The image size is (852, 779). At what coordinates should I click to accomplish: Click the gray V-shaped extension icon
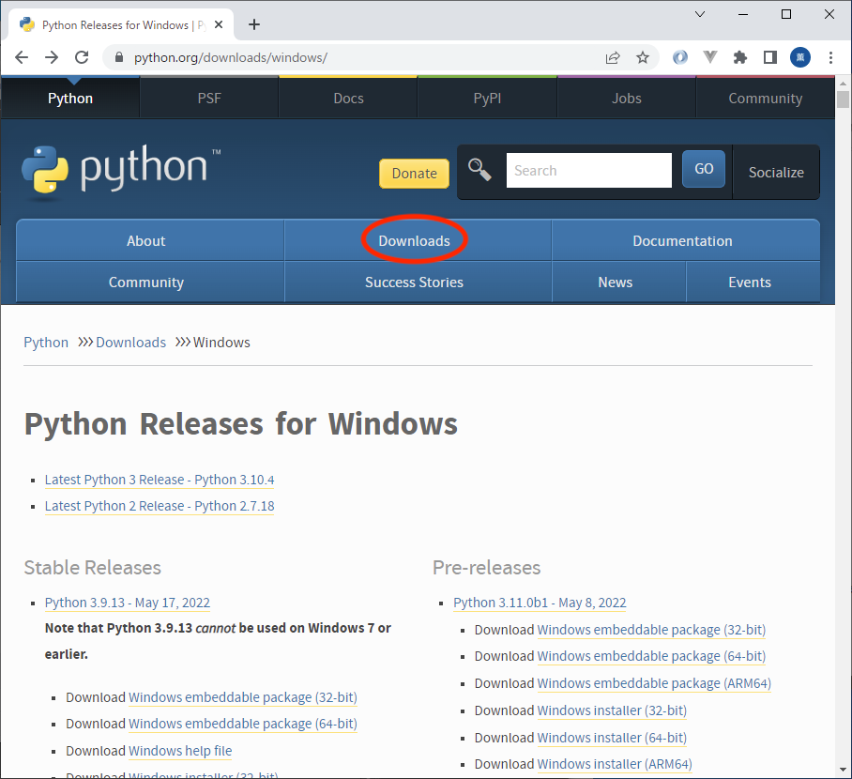710,56
